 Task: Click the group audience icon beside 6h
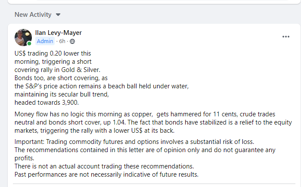tap(72, 41)
